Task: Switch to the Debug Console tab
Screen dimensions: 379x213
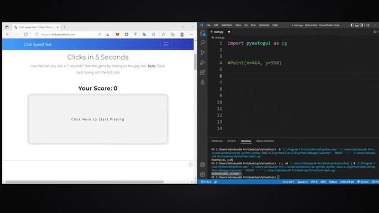Action: [265, 141]
